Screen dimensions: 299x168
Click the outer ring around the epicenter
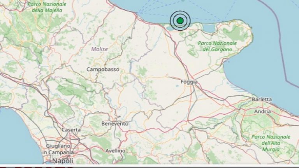[x=180, y=11]
